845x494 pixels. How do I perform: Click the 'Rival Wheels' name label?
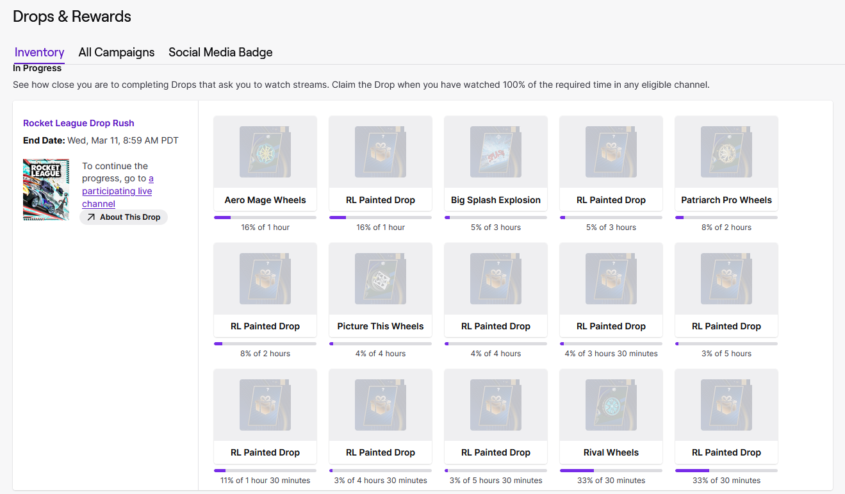pyautogui.click(x=611, y=452)
